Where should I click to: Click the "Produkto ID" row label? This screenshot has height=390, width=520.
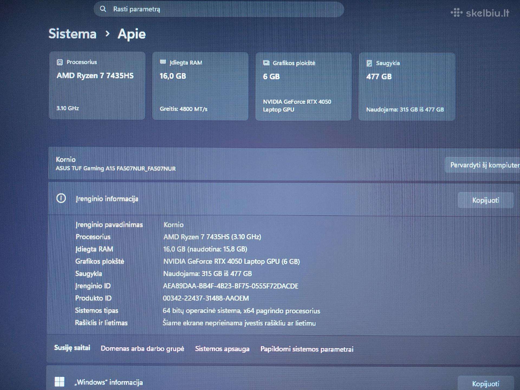pos(93,298)
